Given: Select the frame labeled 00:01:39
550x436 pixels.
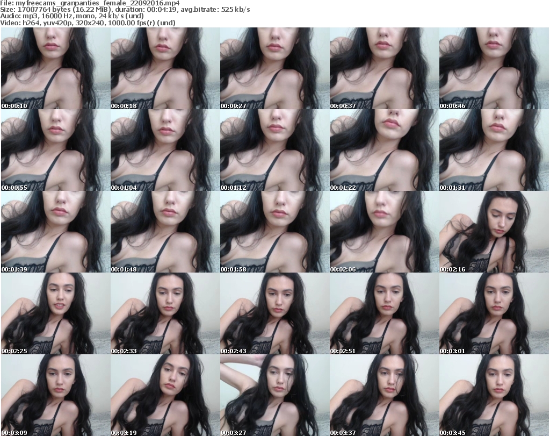Looking at the screenshot, I should point(55,232).
